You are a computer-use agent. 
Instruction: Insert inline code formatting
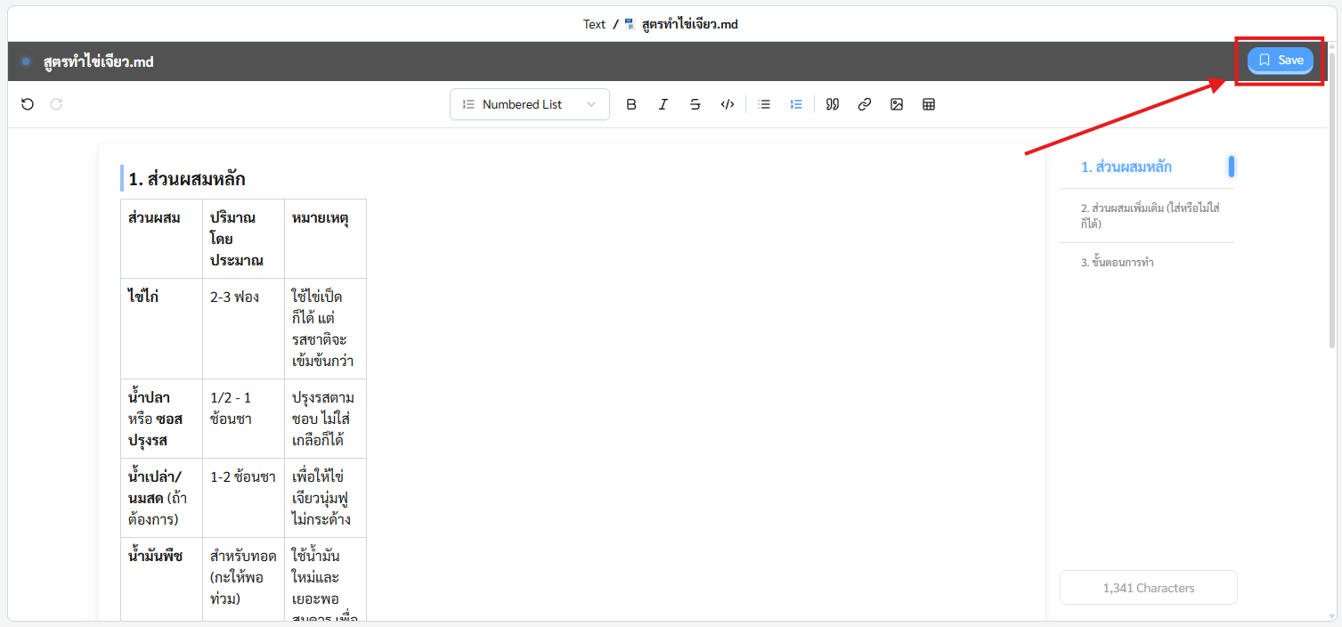[728, 104]
